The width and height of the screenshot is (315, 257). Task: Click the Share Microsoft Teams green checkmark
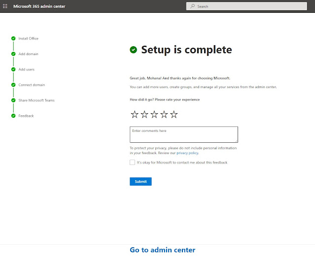pyautogui.click(x=13, y=100)
